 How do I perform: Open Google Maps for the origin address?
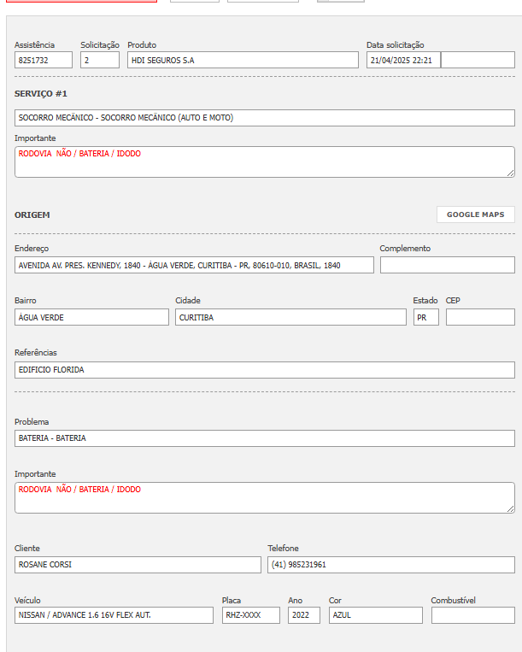475,214
